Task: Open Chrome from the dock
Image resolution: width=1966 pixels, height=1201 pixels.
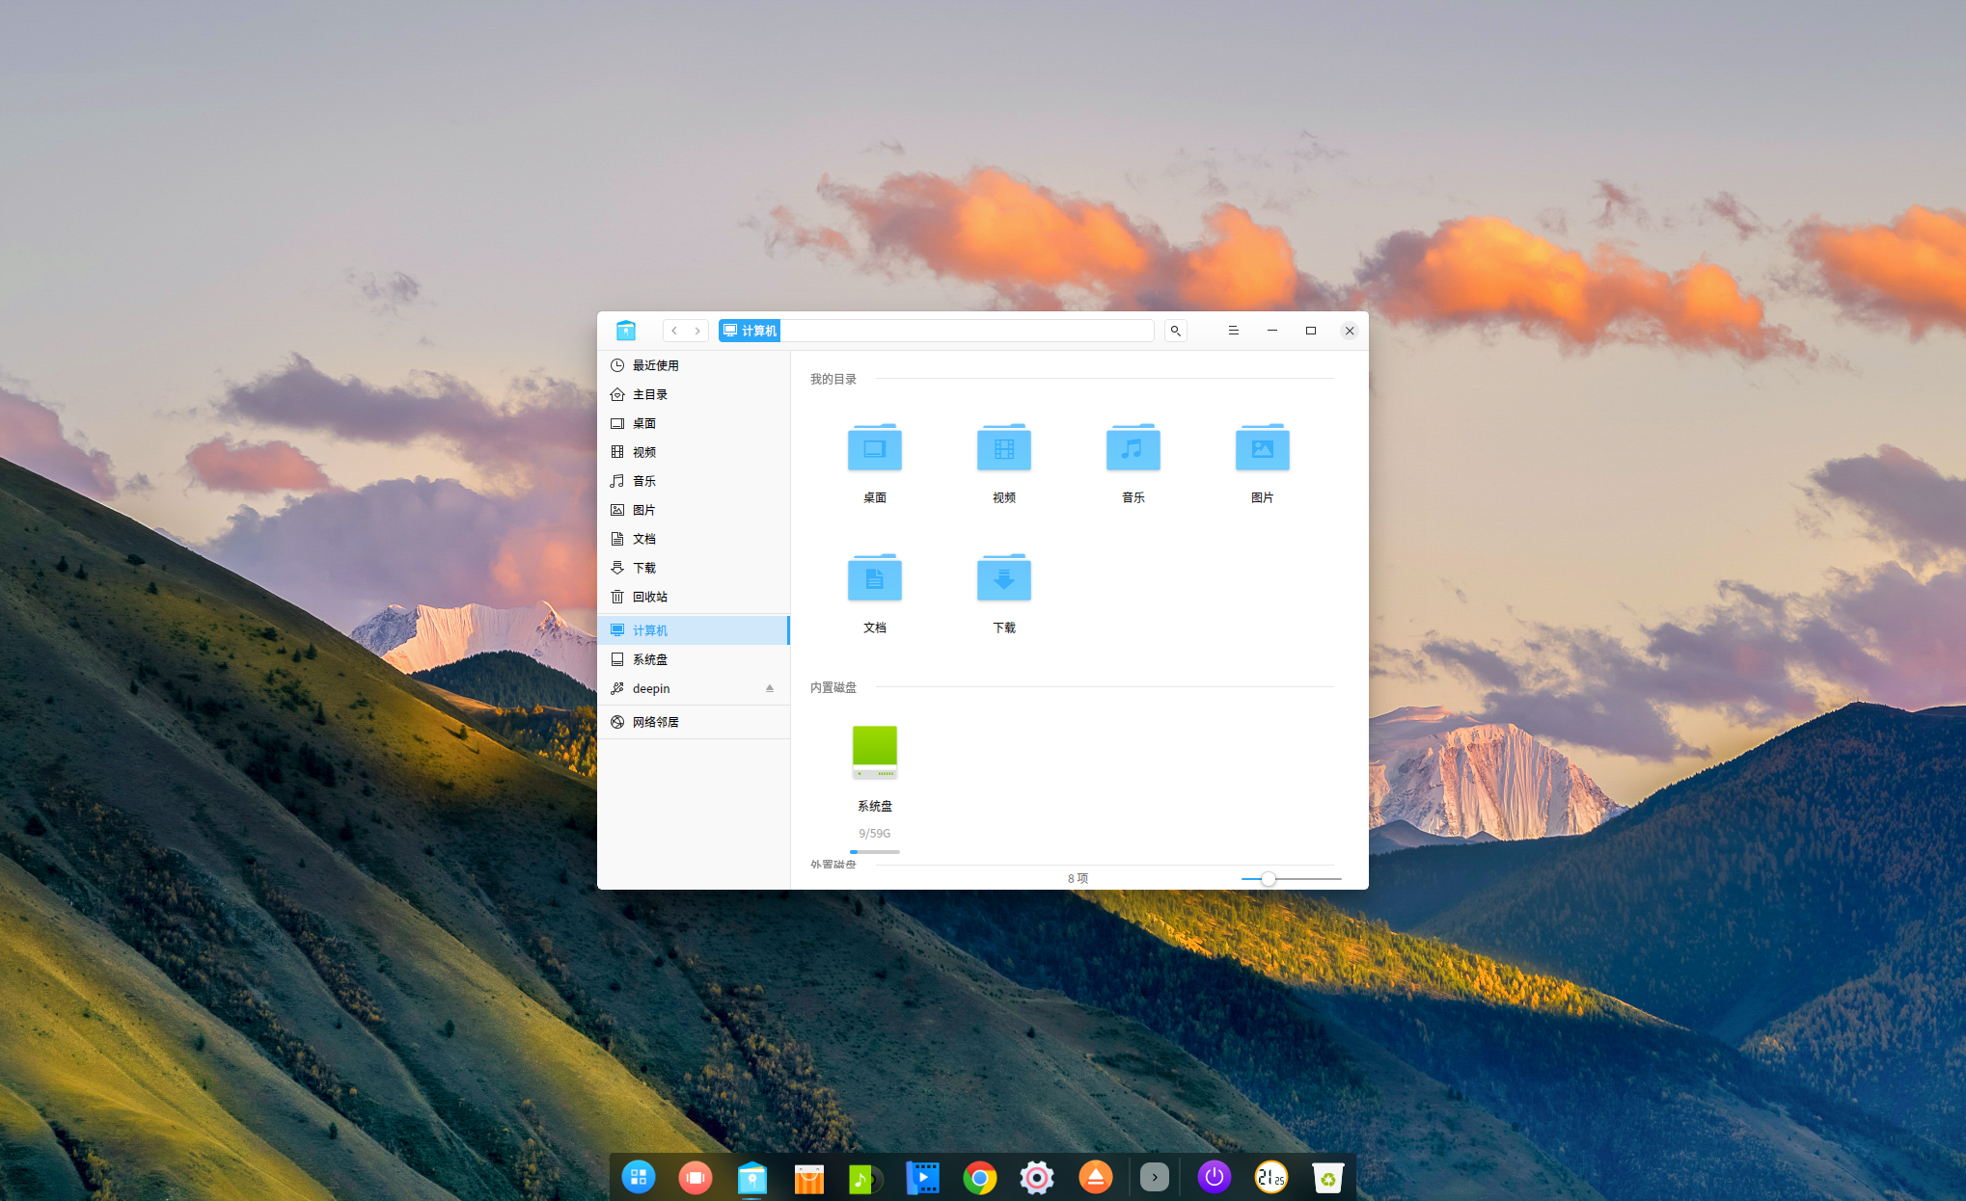Action: pos(979,1177)
